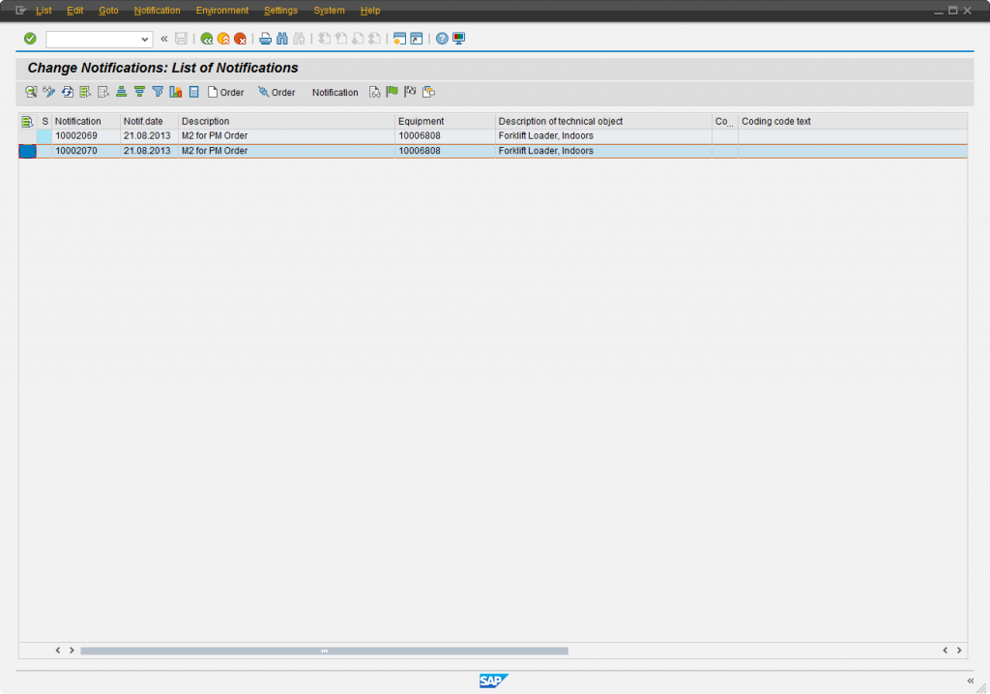Image resolution: width=990 pixels, height=694 pixels.
Task: Click the Find Next binoculars icon
Action: pos(300,39)
